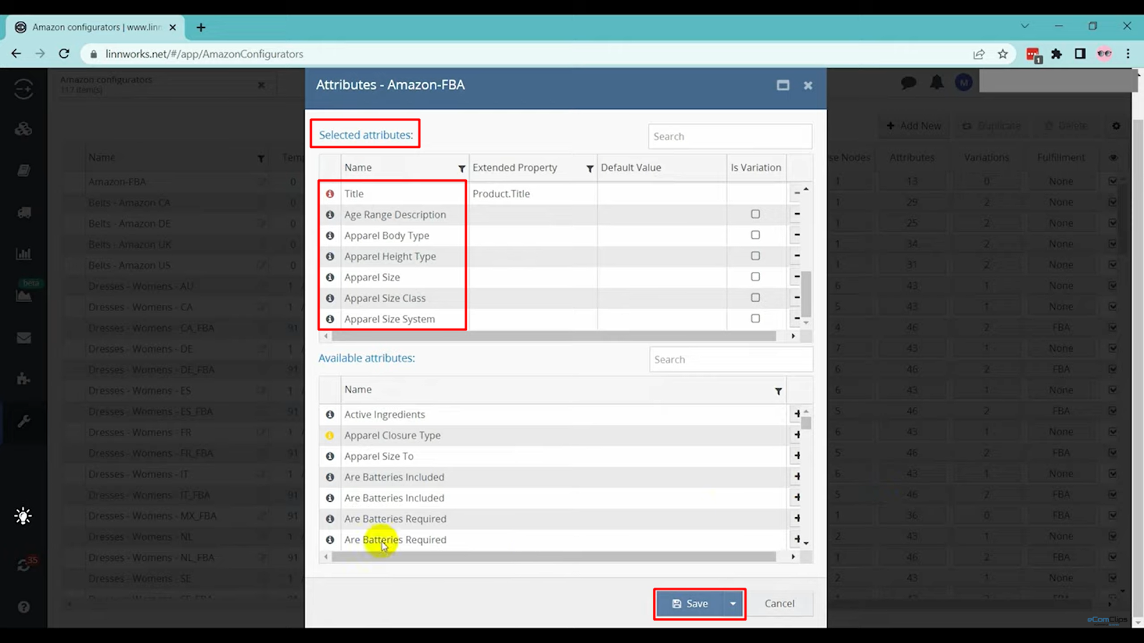Toggle visibility checkbox for Belts - Amazon CA
The width and height of the screenshot is (1144, 643).
point(1113,202)
